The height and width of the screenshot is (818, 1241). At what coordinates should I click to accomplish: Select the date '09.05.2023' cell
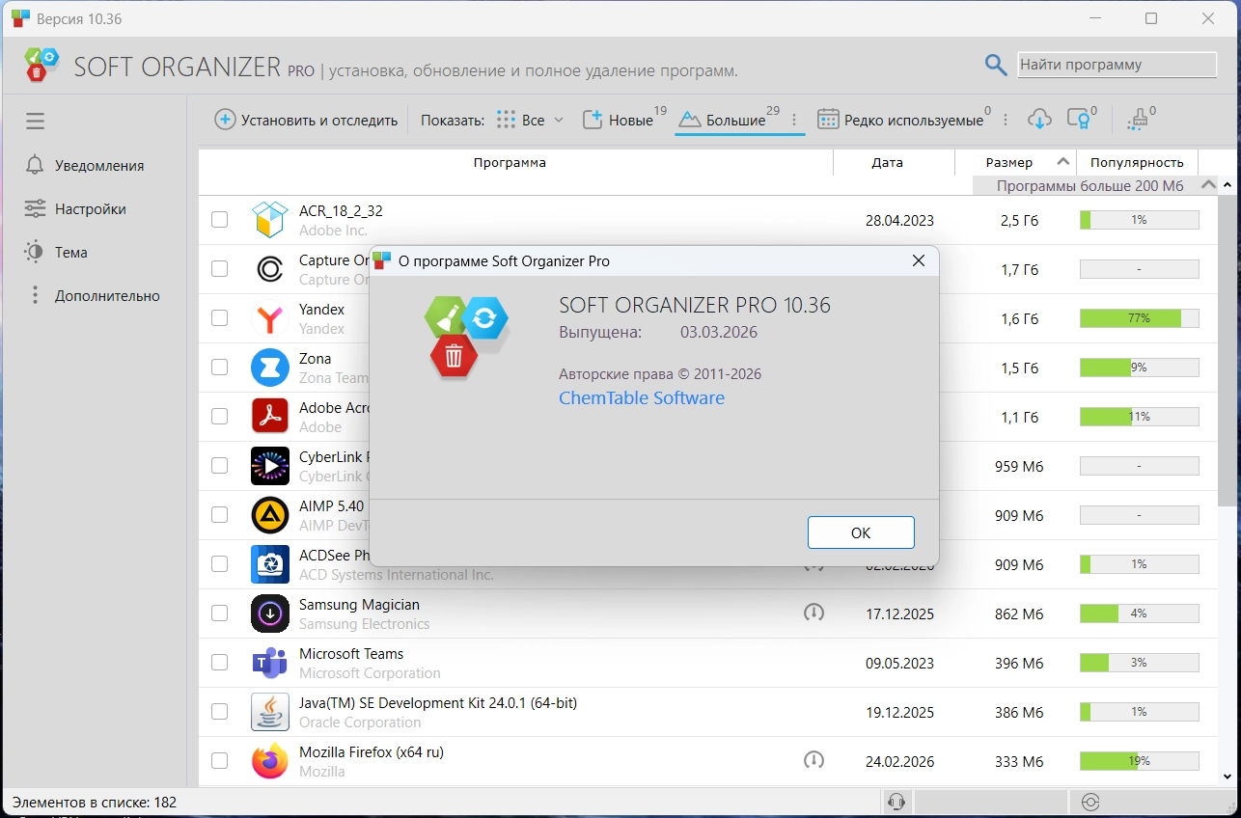[899, 664]
